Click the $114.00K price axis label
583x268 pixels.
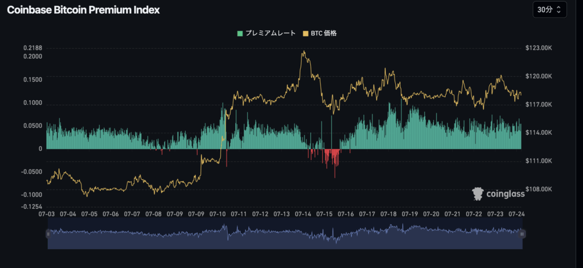click(538, 133)
